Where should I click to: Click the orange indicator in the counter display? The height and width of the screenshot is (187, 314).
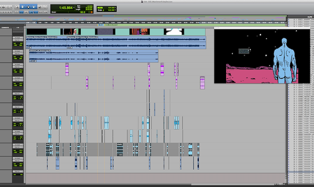(x=92, y=12)
